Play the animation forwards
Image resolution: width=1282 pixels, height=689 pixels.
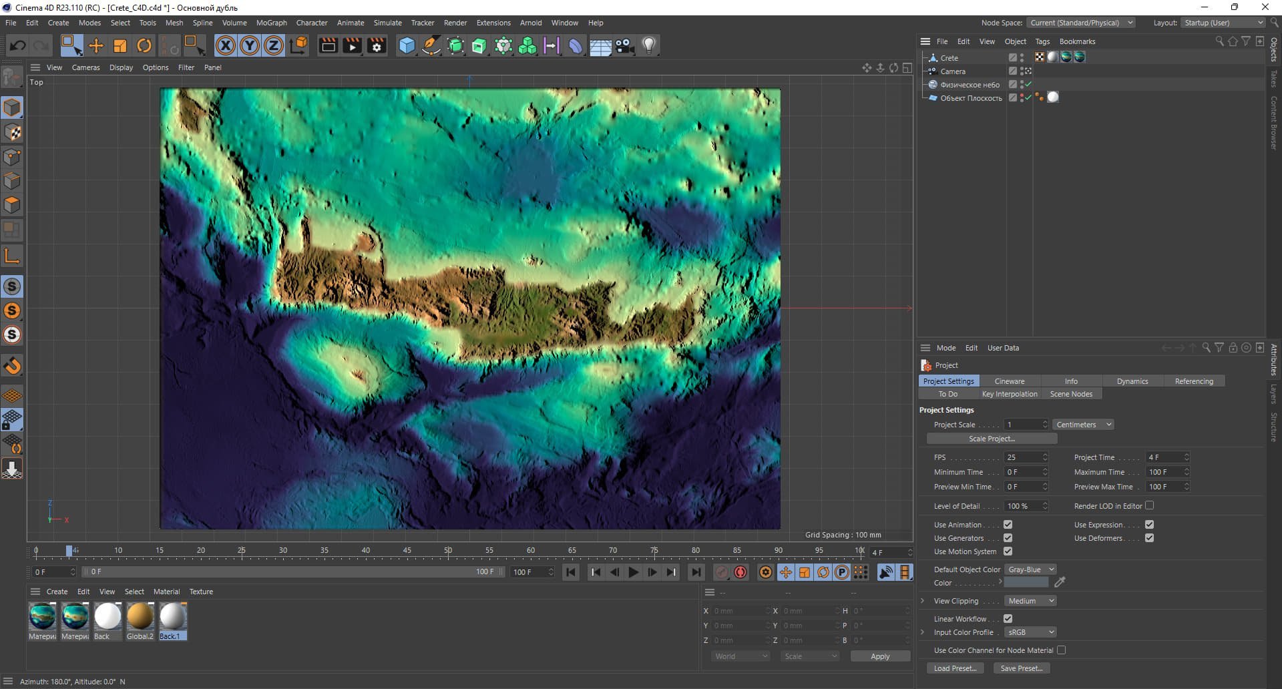coord(633,572)
